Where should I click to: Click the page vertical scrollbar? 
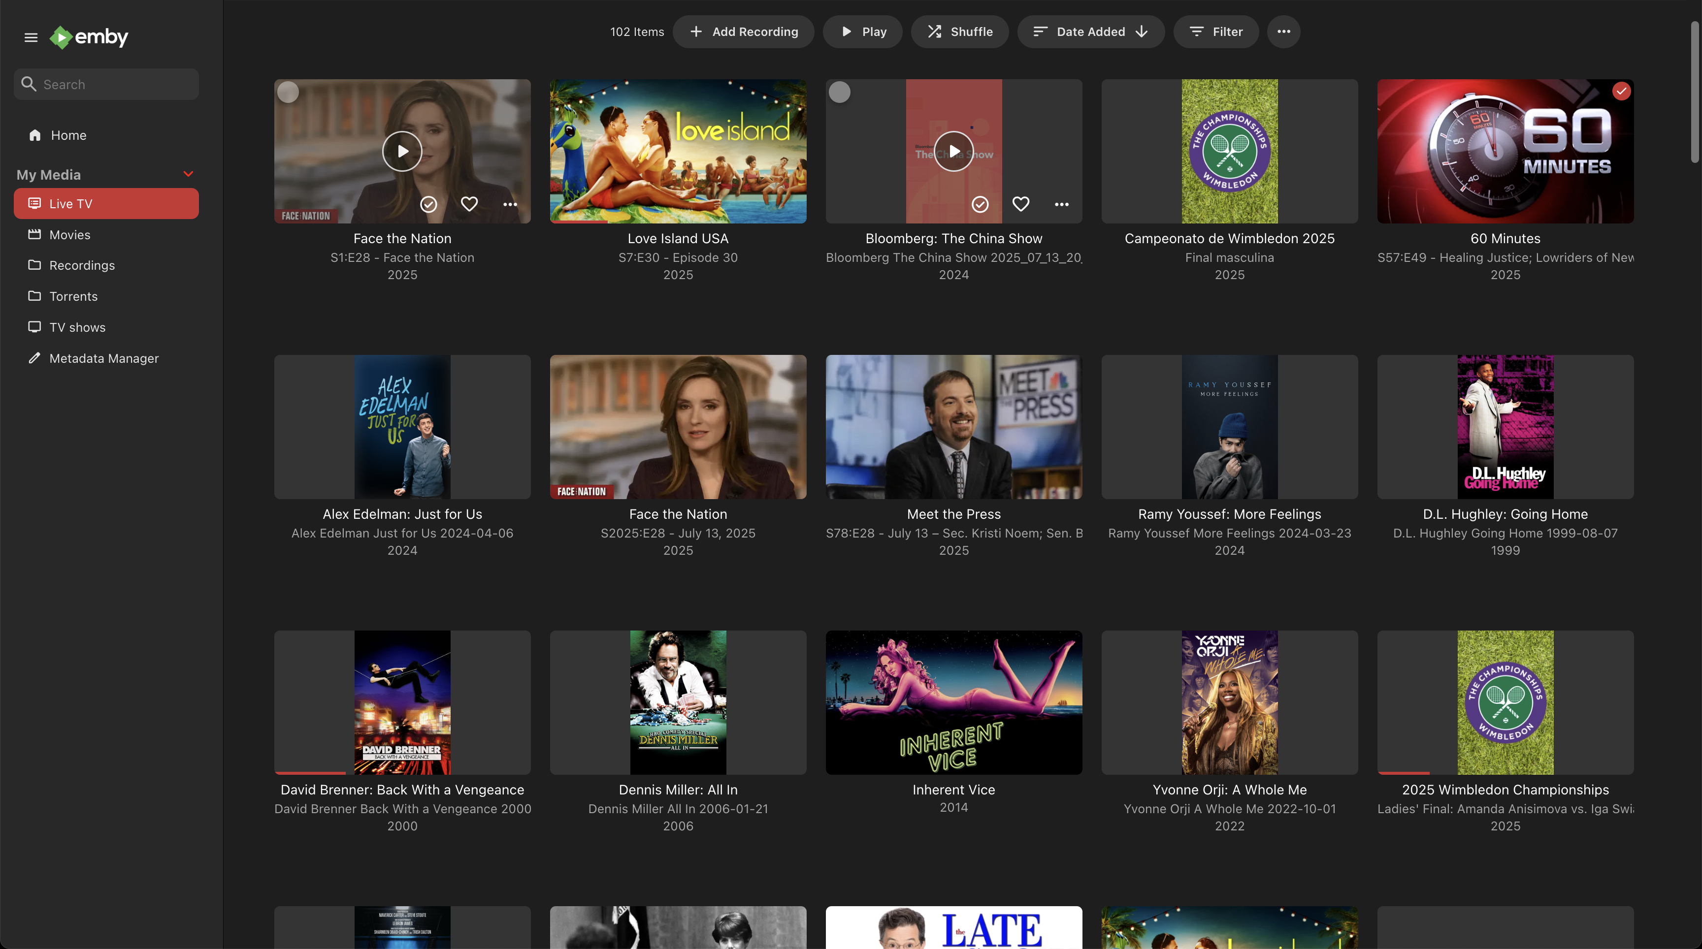(x=1695, y=93)
